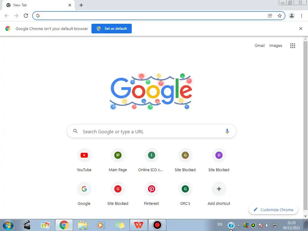The width and height of the screenshot is (308, 231).
Task: Bookmark this tab with the star icon
Action: click(x=280, y=16)
